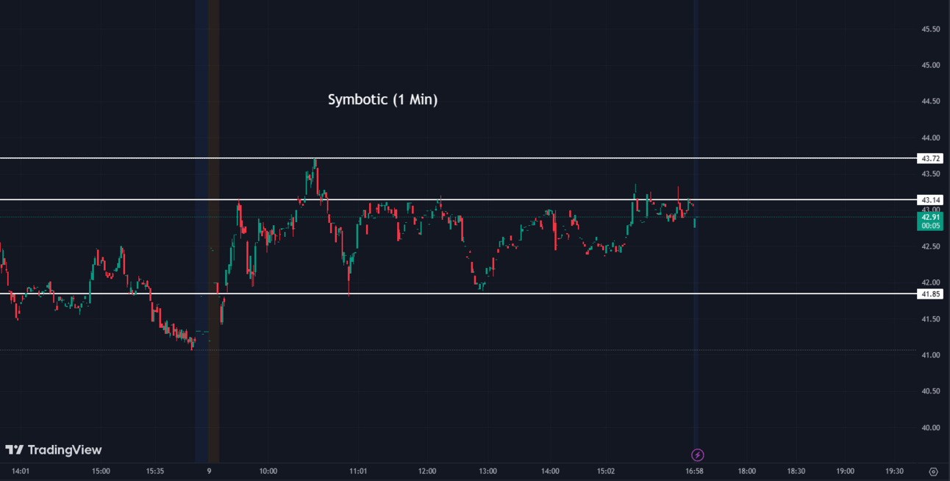Select the 43.72 price line label
Image resolution: width=950 pixels, height=481 pixels.
930,158
